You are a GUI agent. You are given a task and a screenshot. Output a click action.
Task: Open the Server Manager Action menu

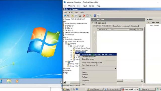coord(71,12)
